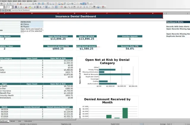This screenshot has height=125, width=190.
Task: Click the Insert Comment speech bubble icon
Action: click(75, 4)
